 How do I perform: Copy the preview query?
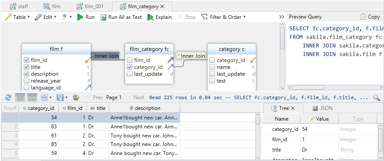point(370,17)
